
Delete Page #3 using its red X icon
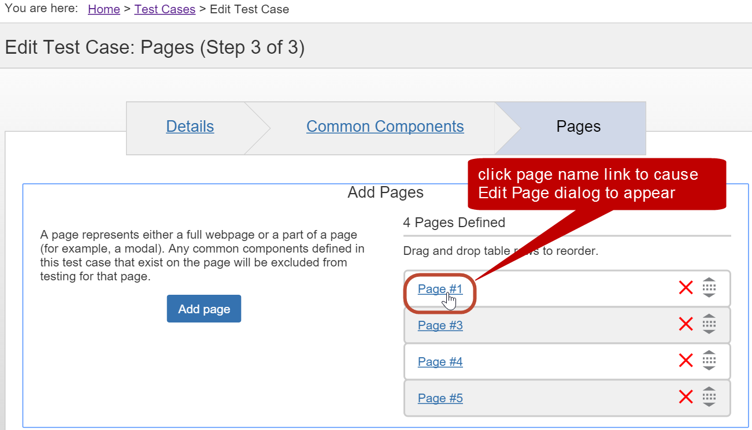pyautogui.click(x=686, y=324)
